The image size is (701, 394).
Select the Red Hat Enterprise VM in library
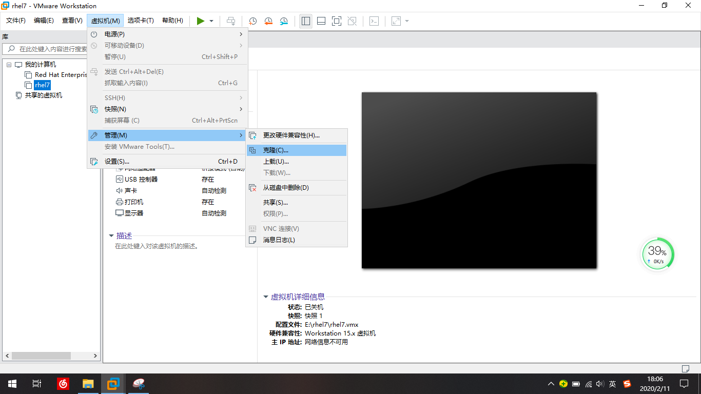click(56, 75)
